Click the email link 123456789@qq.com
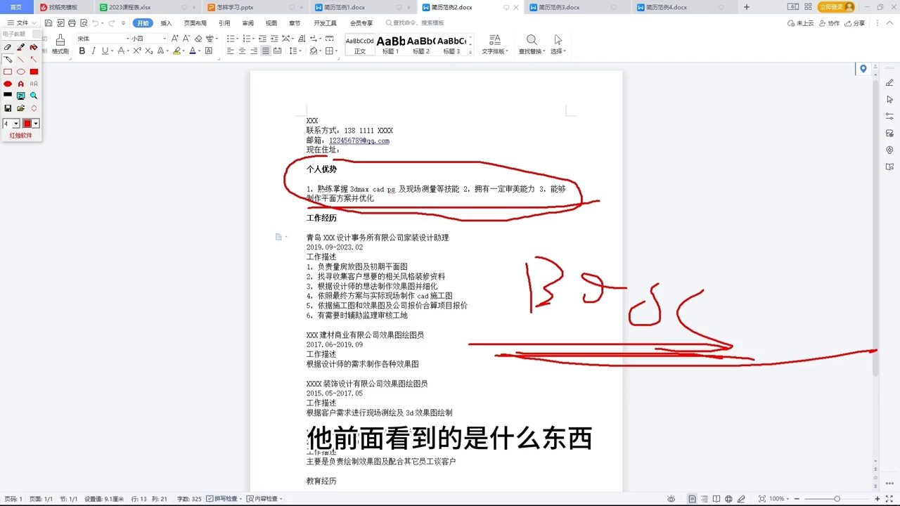Viewport: 900px width, 506px height. click(x=359, y=141)
